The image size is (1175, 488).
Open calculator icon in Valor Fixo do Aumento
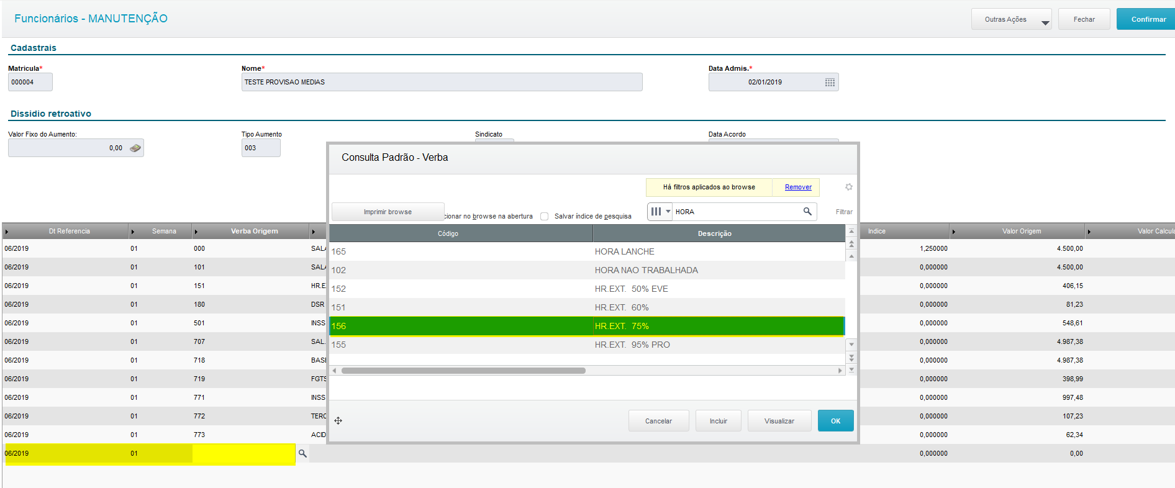click(135, 148)
